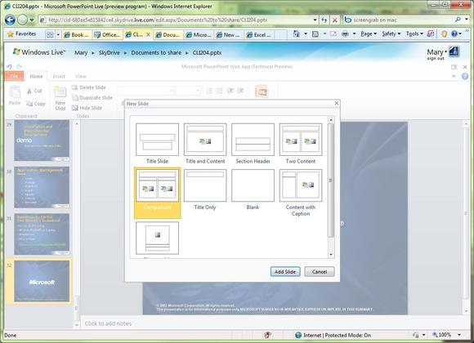Select slide 32 Microsoft thumbnail
This screenshot has height=343, width=474.
coord(42,281)
